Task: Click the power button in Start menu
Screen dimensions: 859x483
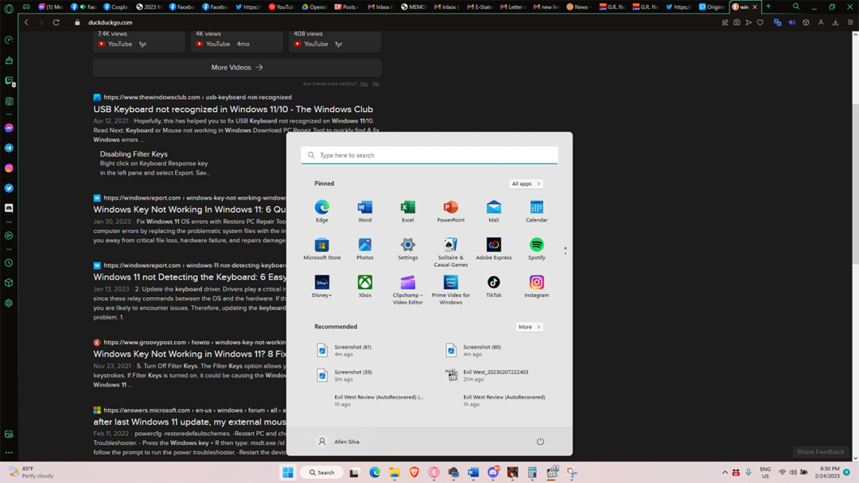Action: pyautogui.click(x=540, y=442)
